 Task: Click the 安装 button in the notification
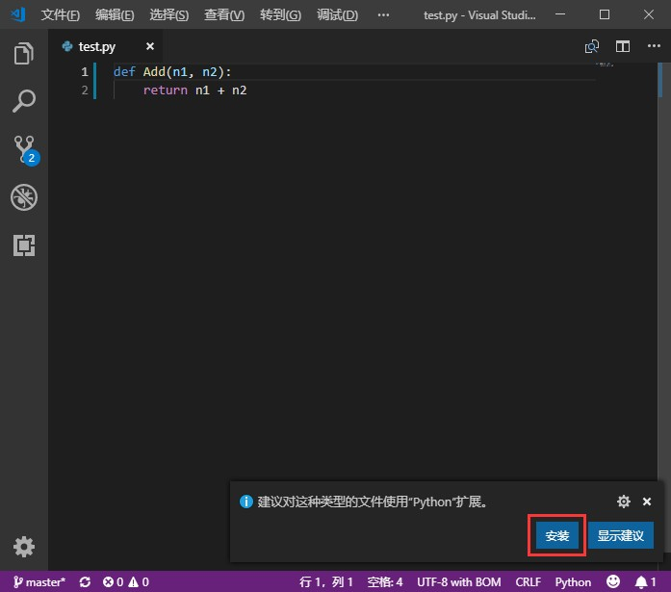557,535
